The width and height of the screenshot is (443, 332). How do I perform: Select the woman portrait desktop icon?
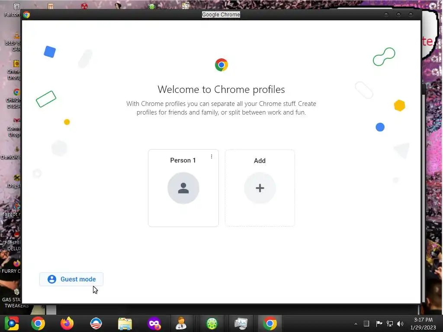click(x=118, y=6)
